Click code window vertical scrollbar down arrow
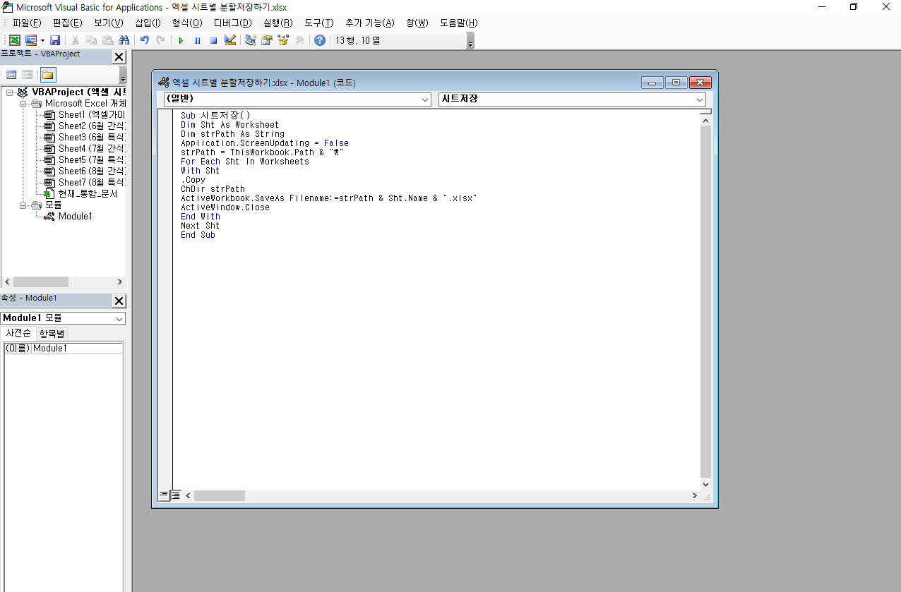Screen dimensions: 901x592 [705, 484]
